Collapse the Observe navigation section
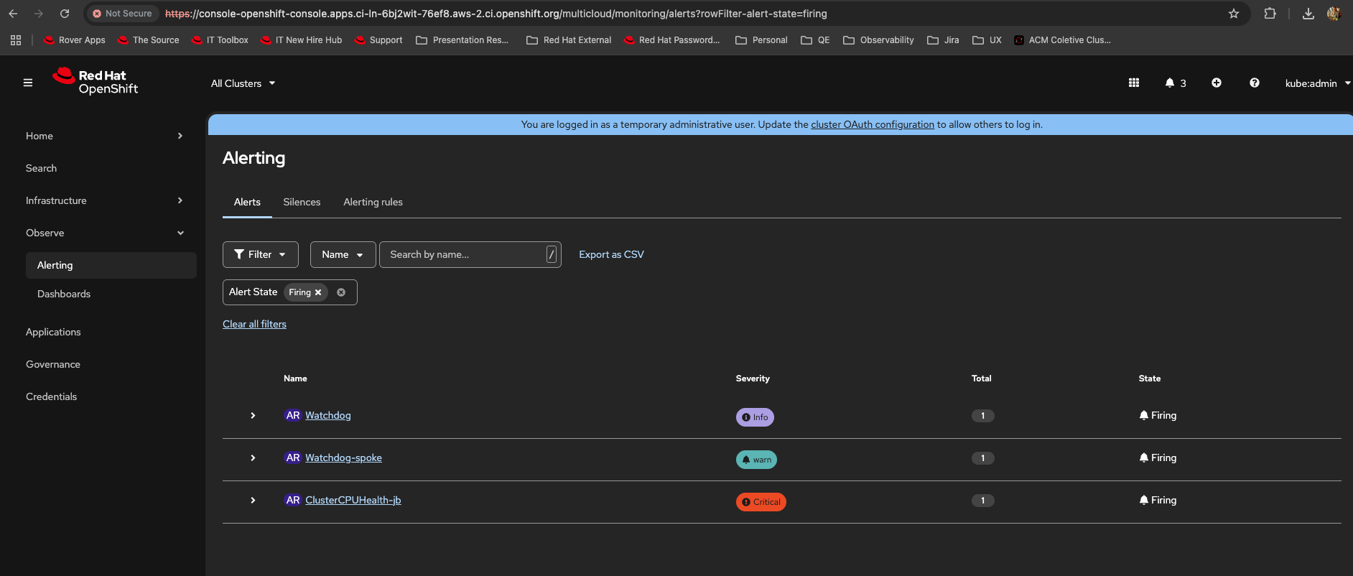The width and height of the screenshot is (1353, 576). coord(105,233)
